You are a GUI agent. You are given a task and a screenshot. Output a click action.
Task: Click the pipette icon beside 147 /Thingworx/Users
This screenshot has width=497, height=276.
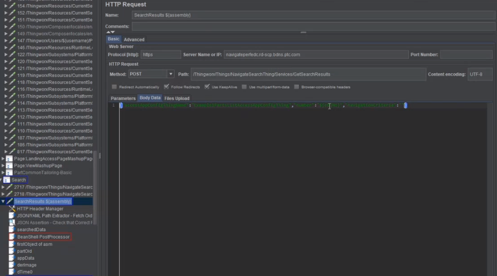tap(12, 41)
